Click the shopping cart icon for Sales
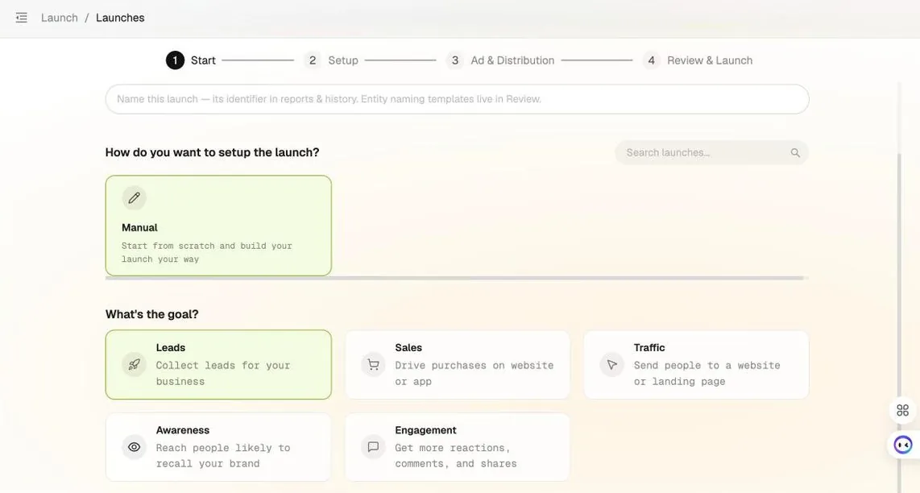 click(373, 364)
